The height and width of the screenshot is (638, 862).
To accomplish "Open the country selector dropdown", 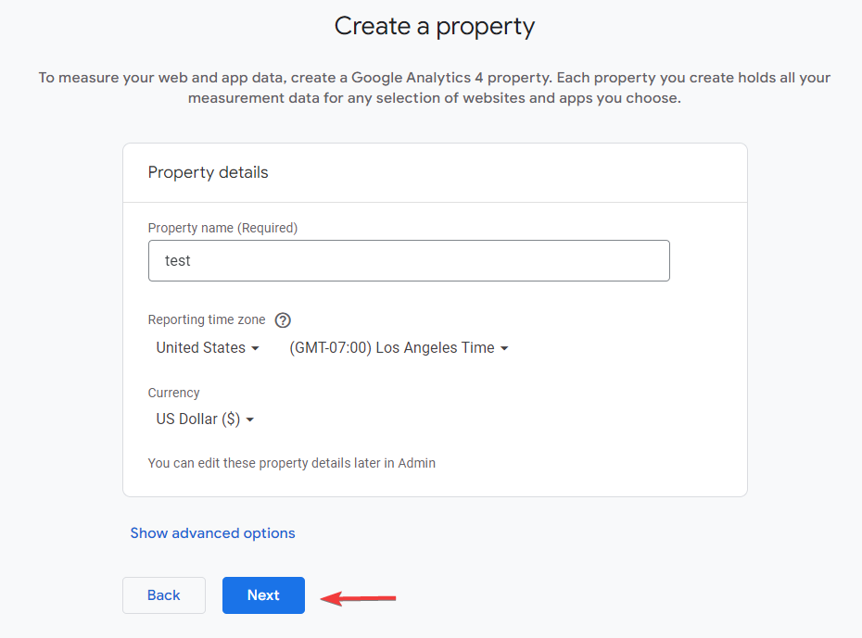I will 206,347.
